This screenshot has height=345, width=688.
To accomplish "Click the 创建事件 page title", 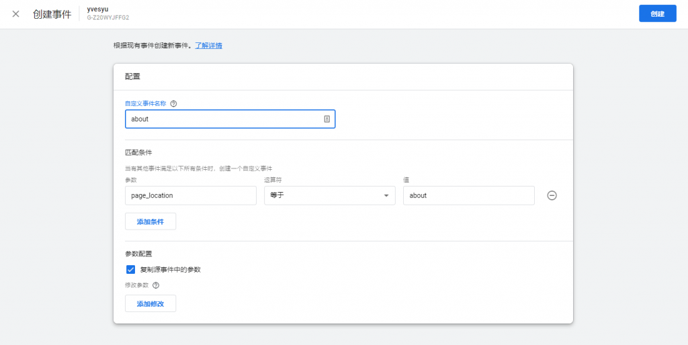I will click(52, 14).
